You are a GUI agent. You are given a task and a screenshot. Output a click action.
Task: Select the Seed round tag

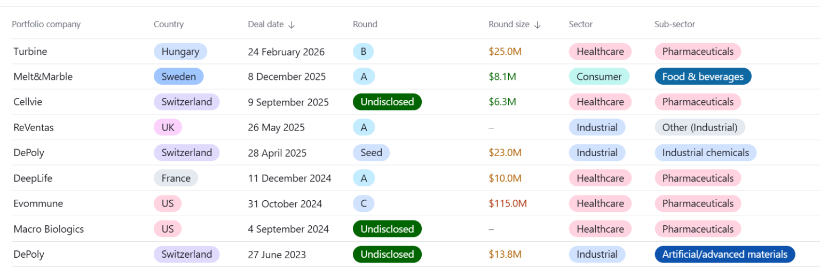371,153
